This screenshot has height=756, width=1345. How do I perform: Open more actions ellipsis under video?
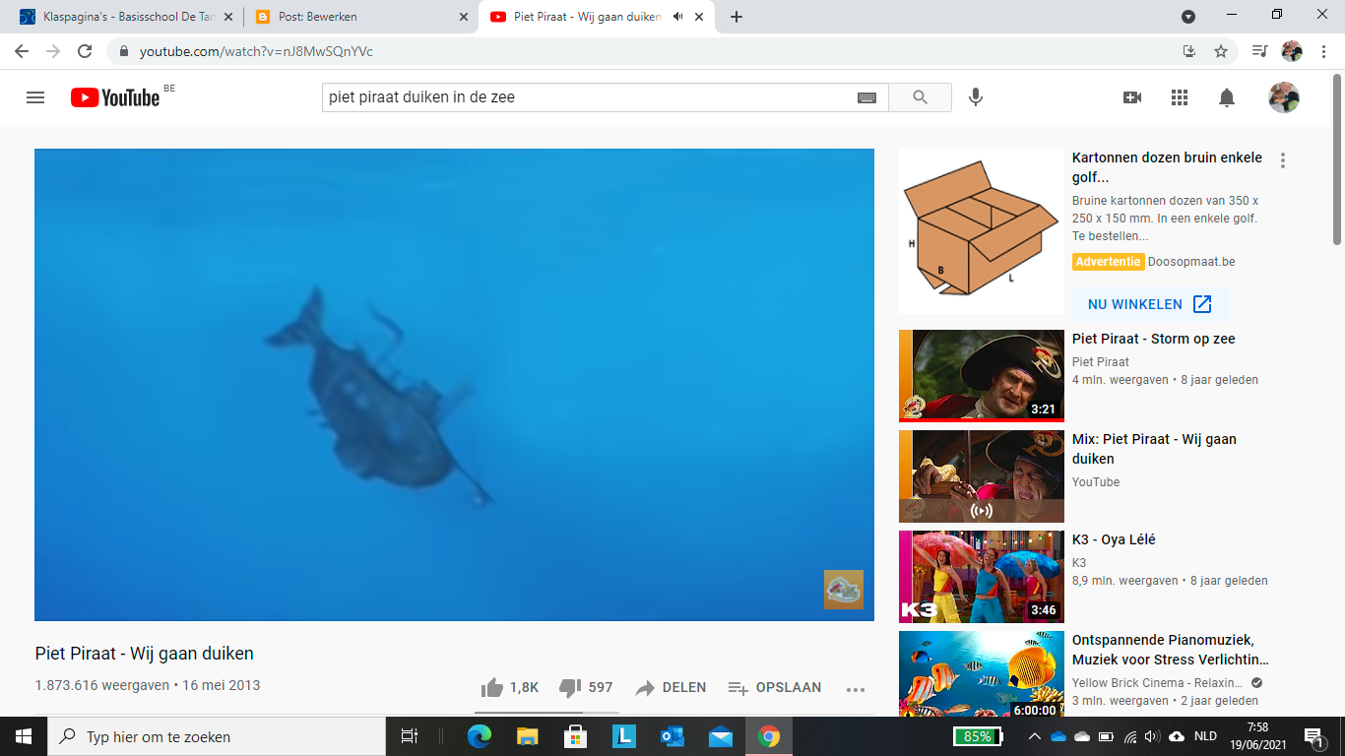point(856,689)
